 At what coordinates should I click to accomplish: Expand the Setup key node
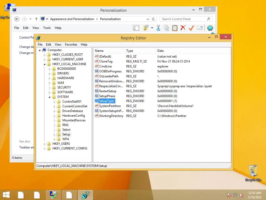54,135
